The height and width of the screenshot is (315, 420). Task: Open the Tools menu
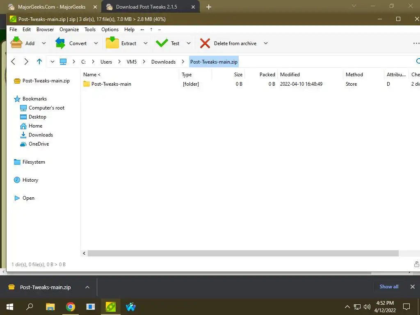tap(90, 30)
